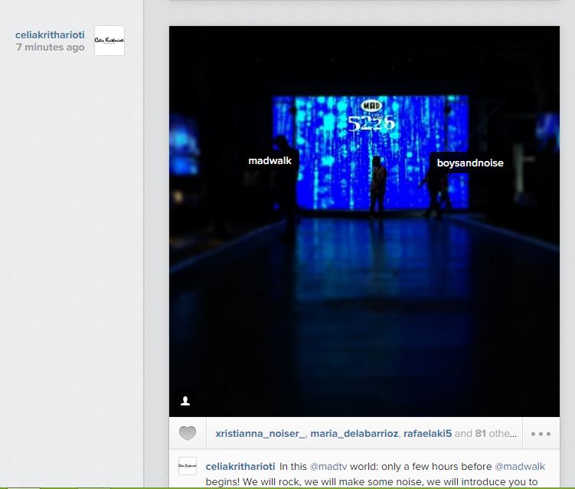Open rafaelaki5 liker profile
The width and height of the screenshot is (575, 489).
[427, 434]
